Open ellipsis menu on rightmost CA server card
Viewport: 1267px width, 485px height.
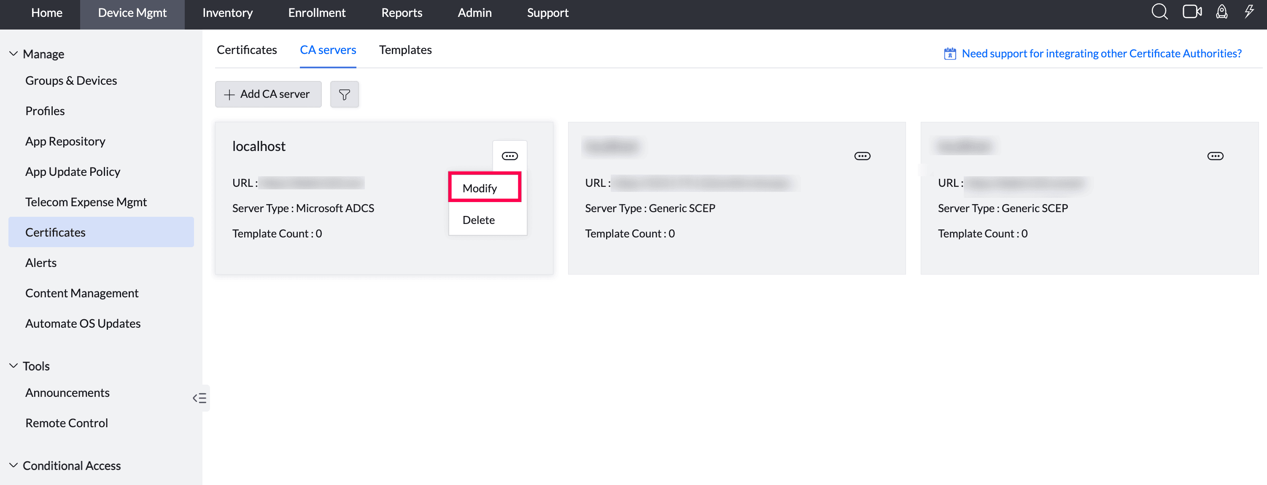1215,156
